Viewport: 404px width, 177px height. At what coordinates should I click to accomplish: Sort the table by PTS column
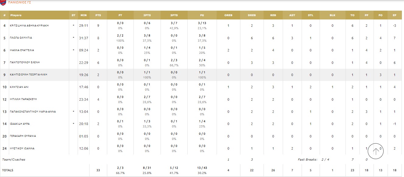click(x=98, y=15)
